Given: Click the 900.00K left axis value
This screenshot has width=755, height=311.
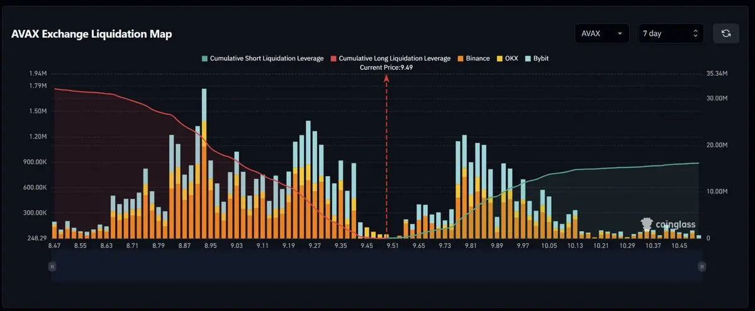Looking at the screenshot, I should [35, 162].
